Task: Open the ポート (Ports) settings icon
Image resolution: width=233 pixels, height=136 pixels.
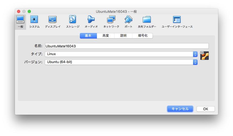Action: click(x=128, y=22)
